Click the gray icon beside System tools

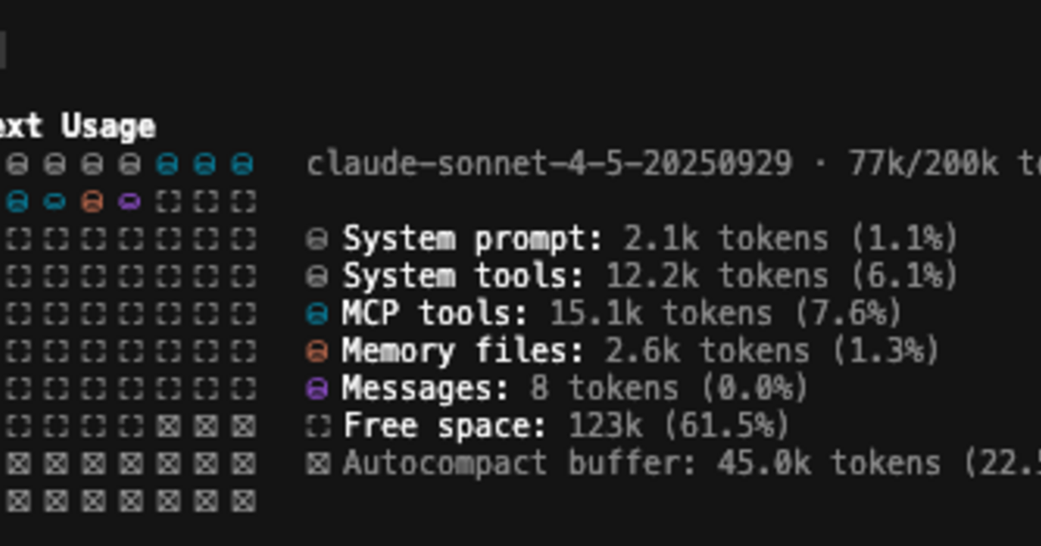click(x=318, y=276)
